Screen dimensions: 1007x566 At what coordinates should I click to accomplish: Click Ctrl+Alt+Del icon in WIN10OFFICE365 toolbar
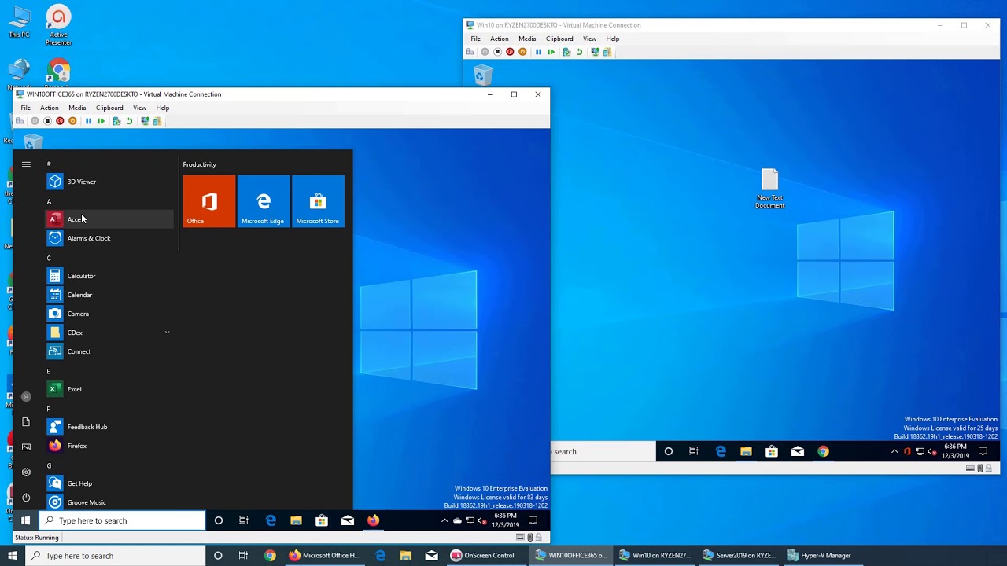tap(20, 121)
